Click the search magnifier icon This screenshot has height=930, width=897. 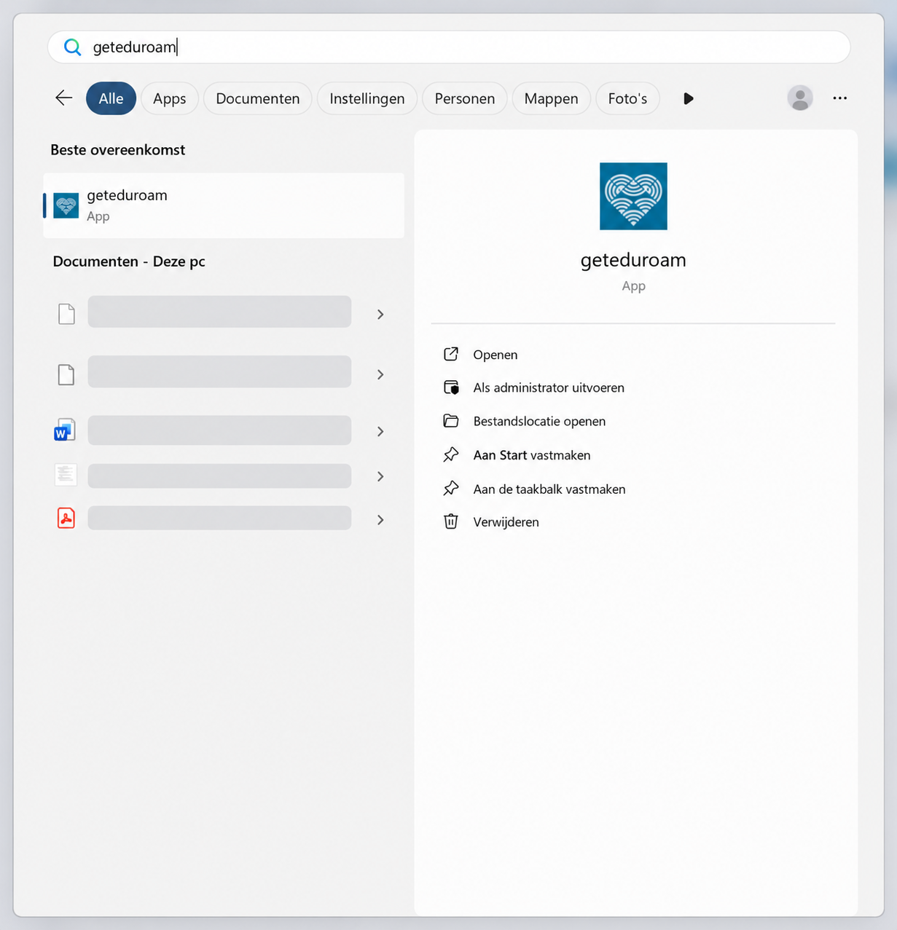tap(72, 47)
